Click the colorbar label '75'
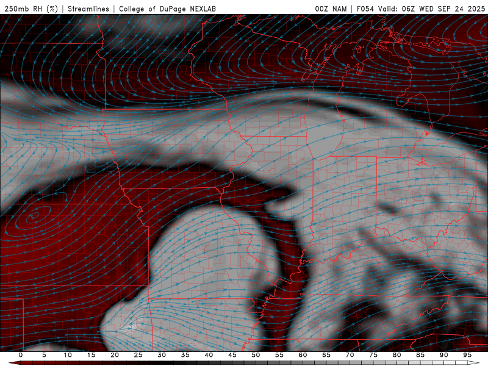This screenshot has width=488, height=366. (x=373, y=355)
